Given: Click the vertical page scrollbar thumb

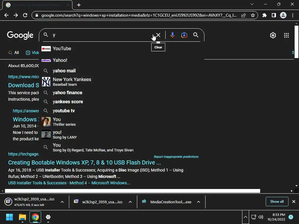Looking at the screenshot, I should (x=296, y=42).
